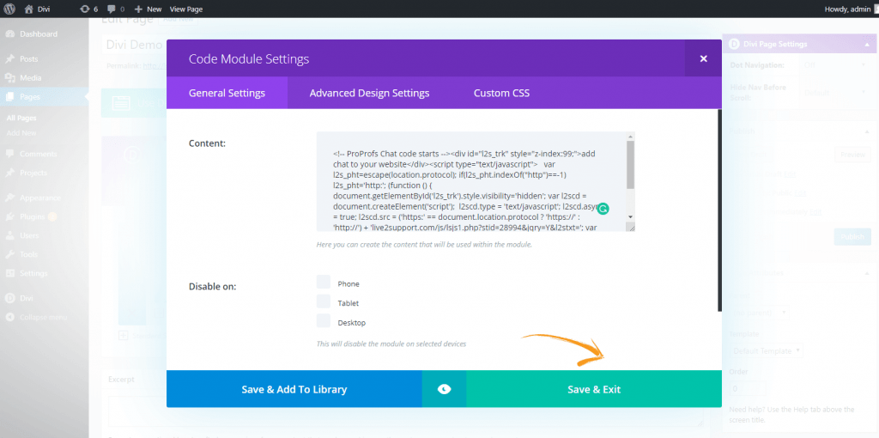Click the Excerpt text area
This screenshot has width=879, height=438.
pyautogui.click(x=405, y=411)
